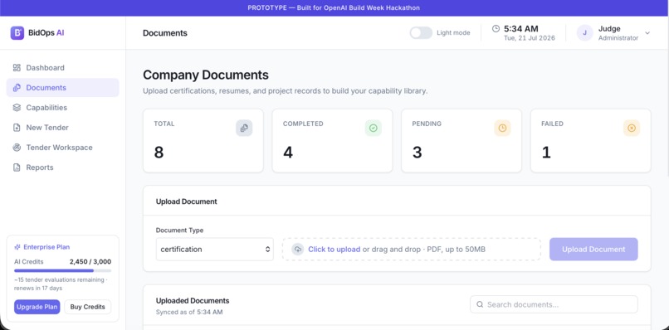This screenshot has width=669, height=330.
Task: Click the Upgrade Plan button
Action: (37, 307)
